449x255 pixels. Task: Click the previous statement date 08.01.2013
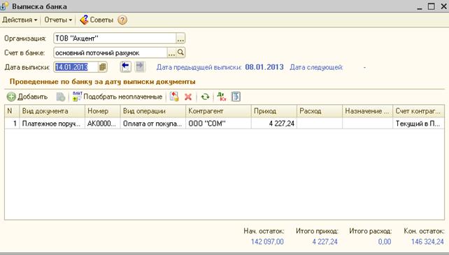(264, 67)
